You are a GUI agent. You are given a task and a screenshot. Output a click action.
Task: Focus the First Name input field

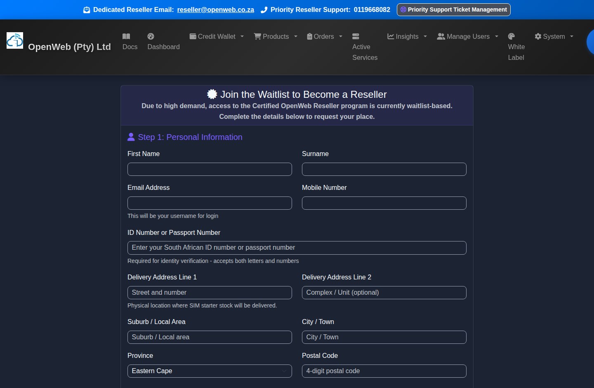point(210,169)
